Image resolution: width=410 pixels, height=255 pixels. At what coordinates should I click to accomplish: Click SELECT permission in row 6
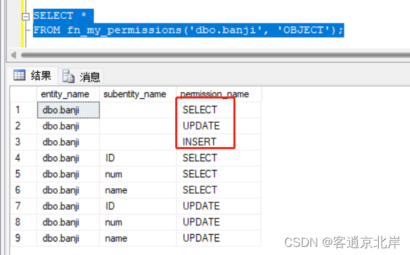(219, 190)
